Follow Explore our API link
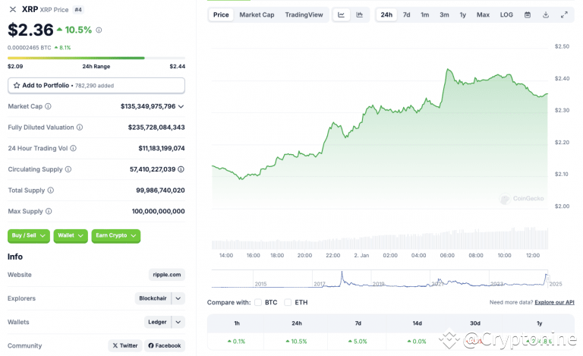The height and width of the screenshot is (356, 583). coord(554,303)
